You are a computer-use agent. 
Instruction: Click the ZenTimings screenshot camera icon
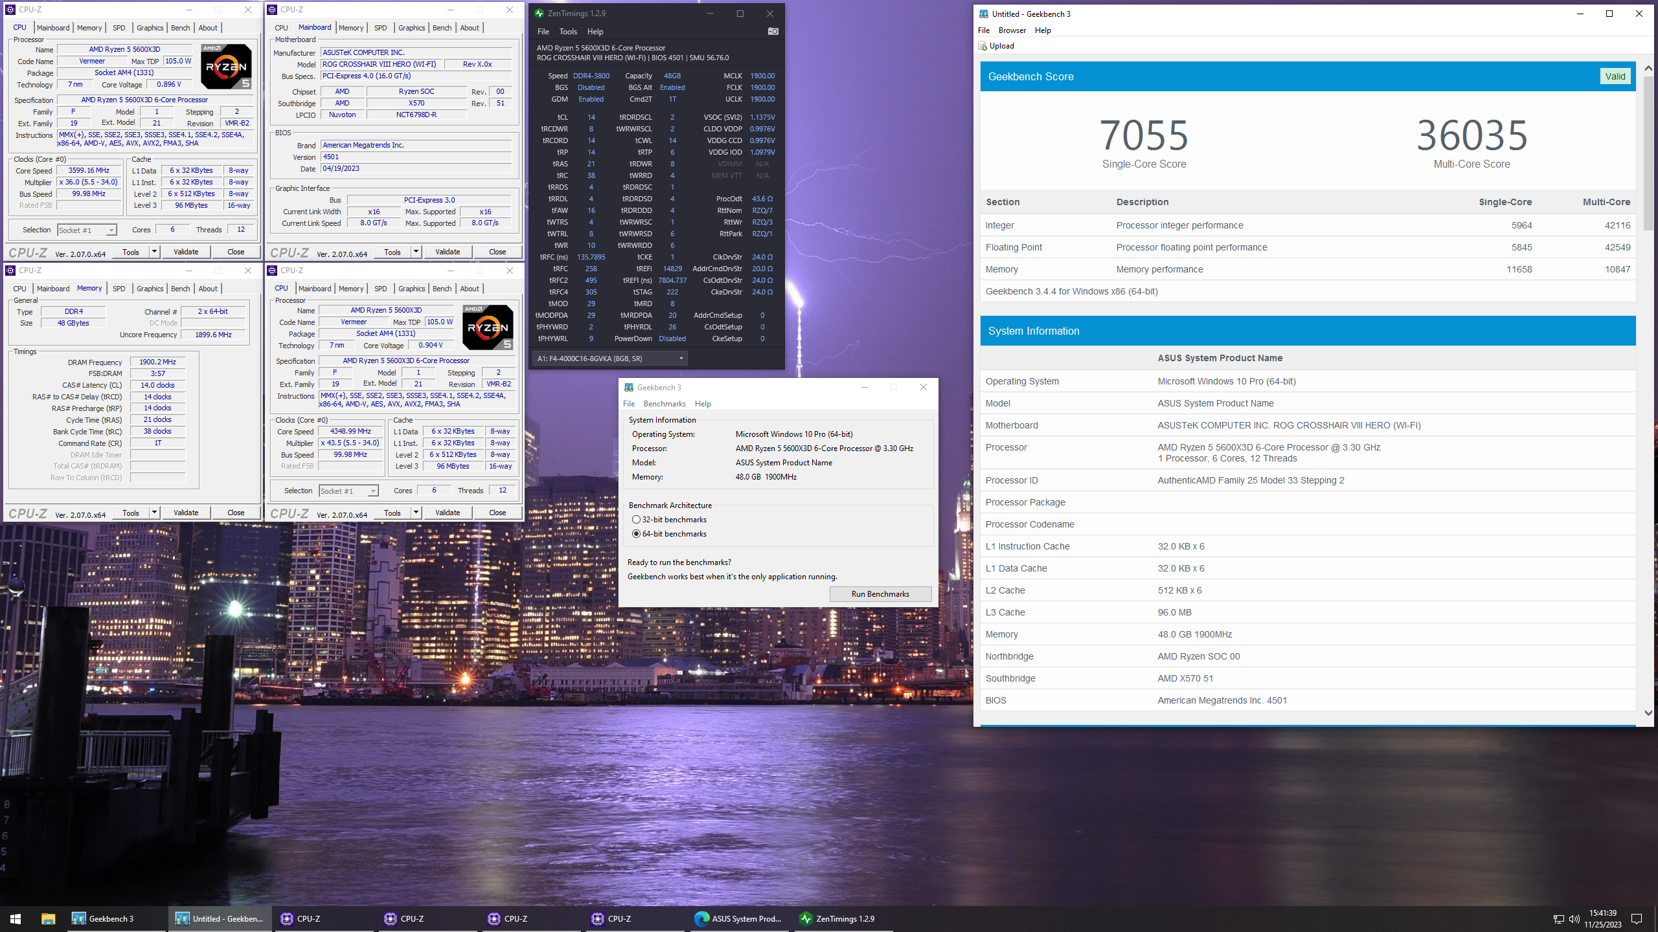pyautogui.click(x=773, y=31)
